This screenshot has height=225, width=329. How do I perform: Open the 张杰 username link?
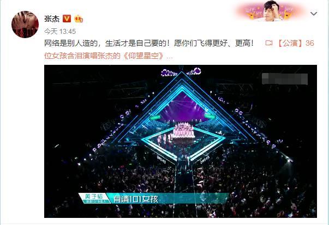(x=52, y=19)
